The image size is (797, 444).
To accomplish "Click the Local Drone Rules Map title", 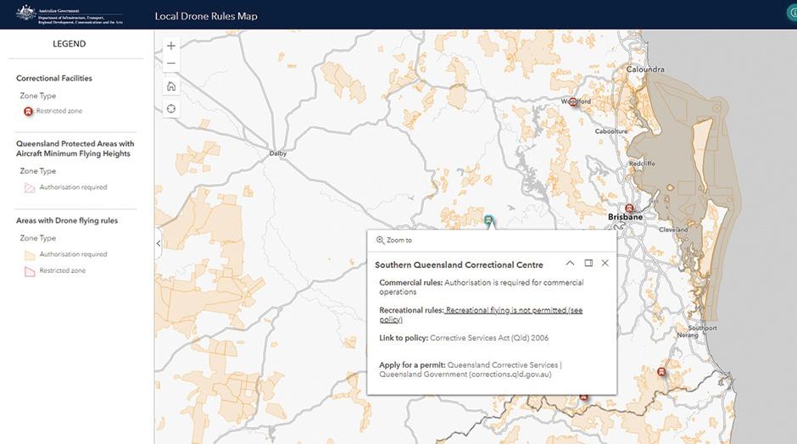I will click(x=206, y=16).
